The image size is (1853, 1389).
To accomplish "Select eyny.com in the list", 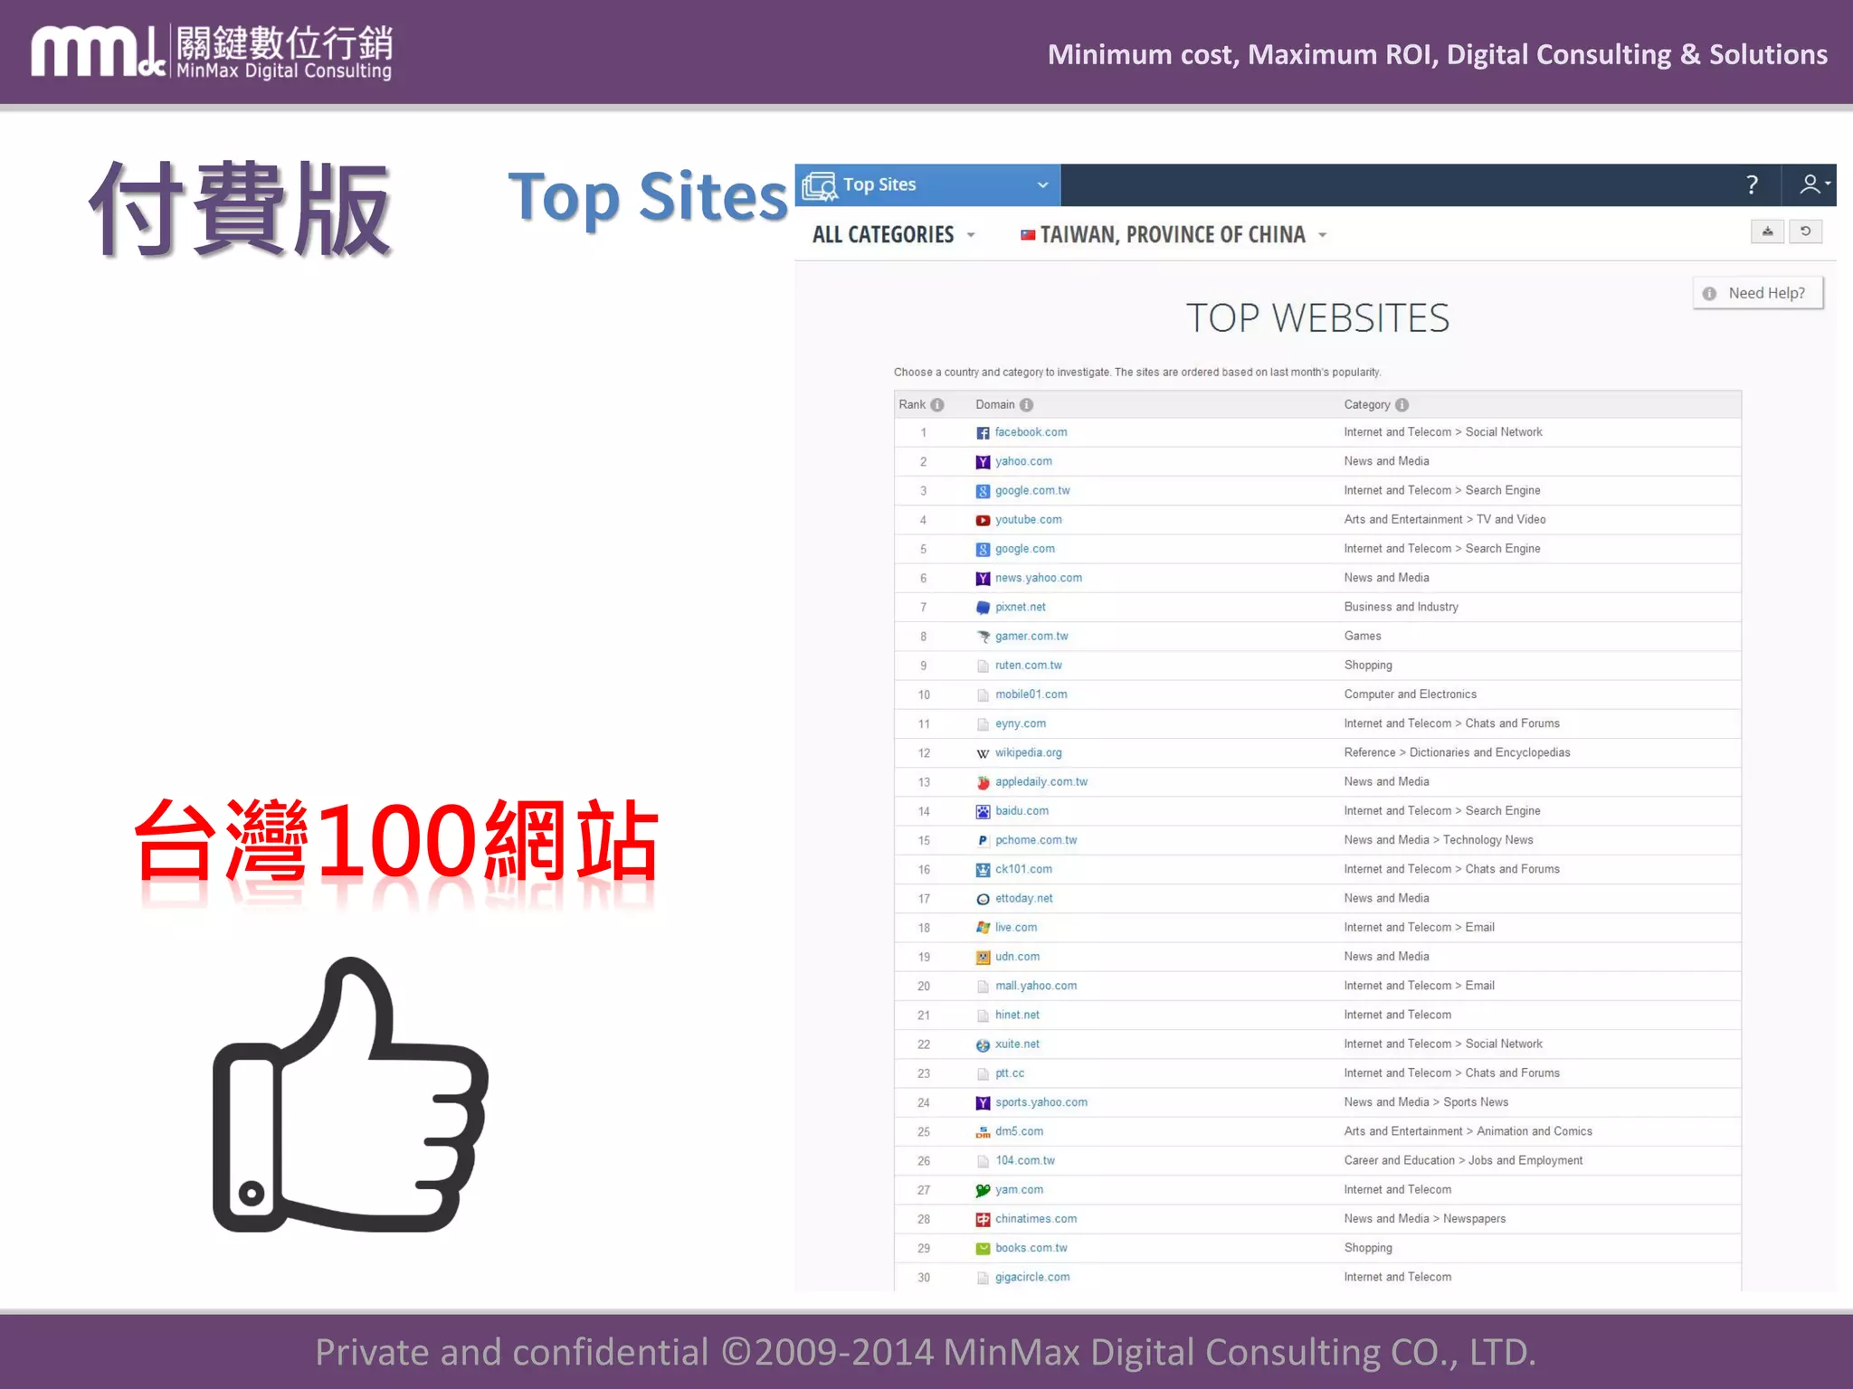I will click(1021, 723).
